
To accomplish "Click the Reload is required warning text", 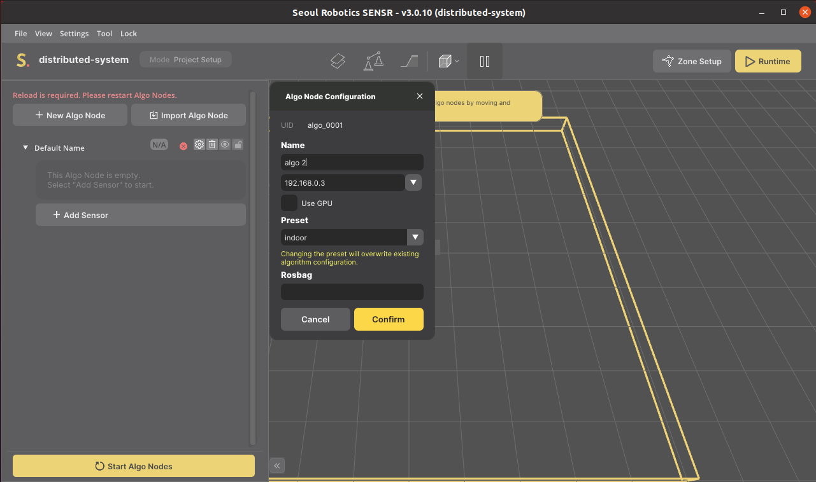I will coord(95,95).
